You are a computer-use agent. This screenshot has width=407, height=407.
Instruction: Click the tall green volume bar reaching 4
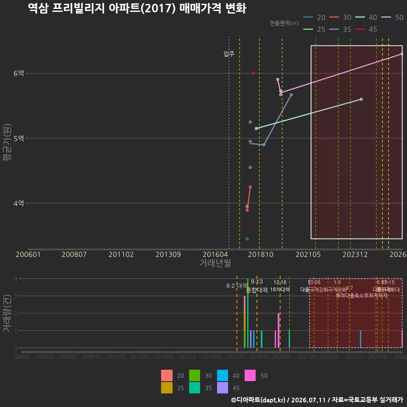point(248,287)
